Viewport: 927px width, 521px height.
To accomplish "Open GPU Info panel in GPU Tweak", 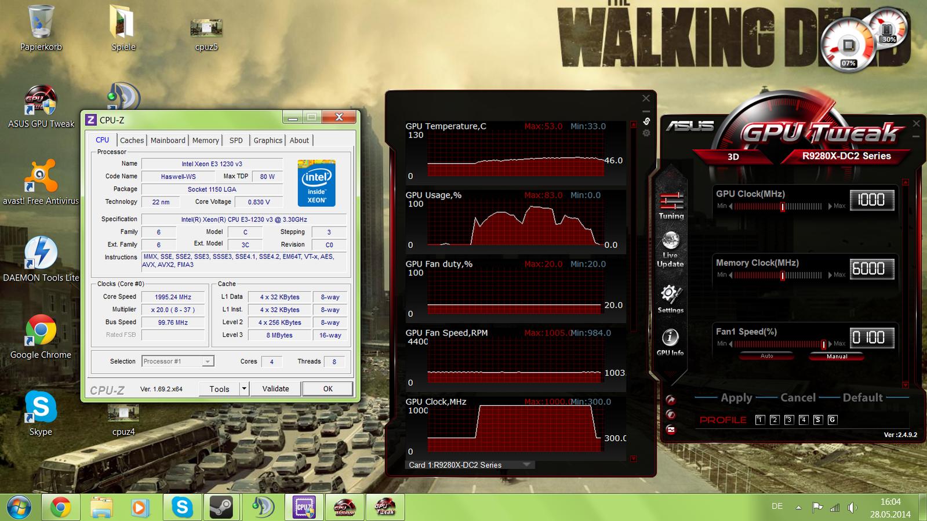I will click(x=670, y=342).
